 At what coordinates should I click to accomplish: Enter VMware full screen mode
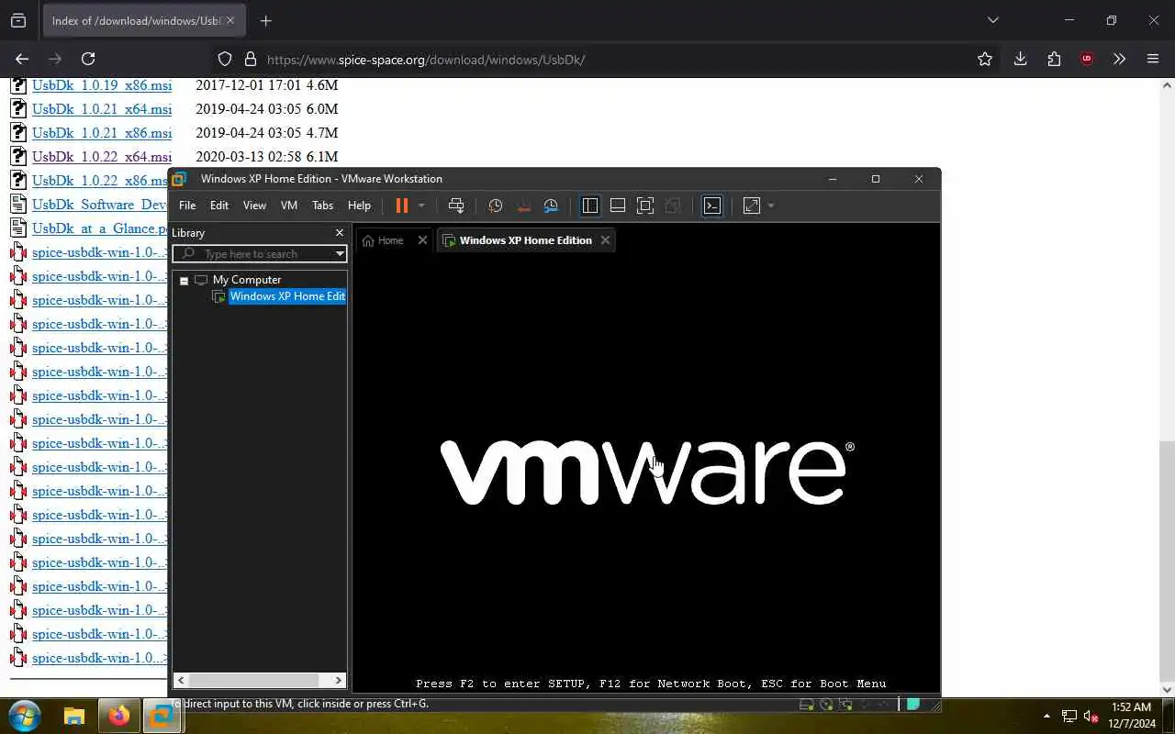click(x=645, y=206)
